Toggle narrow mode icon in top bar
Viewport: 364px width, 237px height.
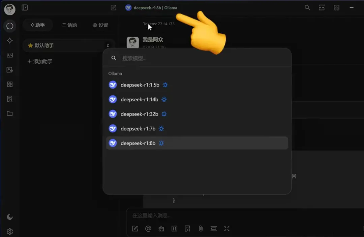pyautogui.click(x=322, y=8)
